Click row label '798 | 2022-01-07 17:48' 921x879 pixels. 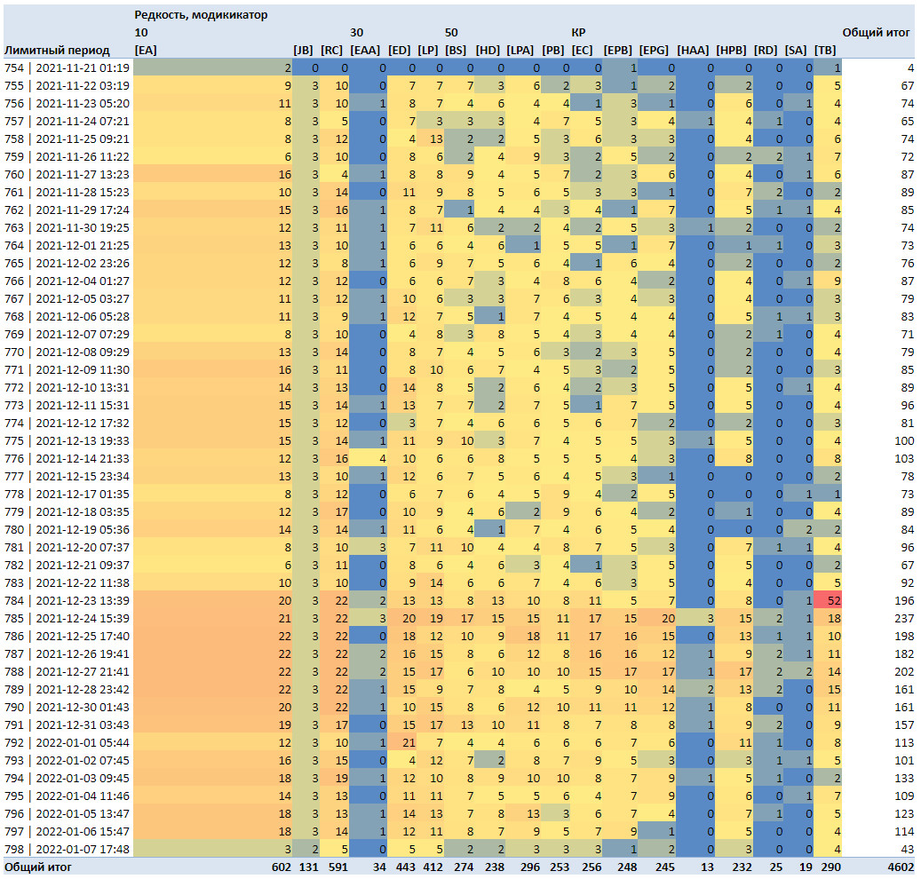67,849
